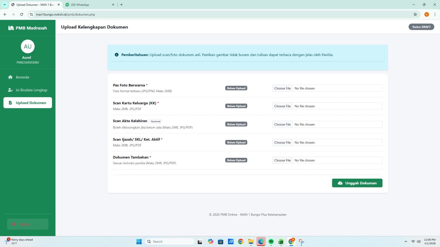Choose File for Scan Akta Kelahiran
Screen dimensions: 440x247
(x=282, y=125)
